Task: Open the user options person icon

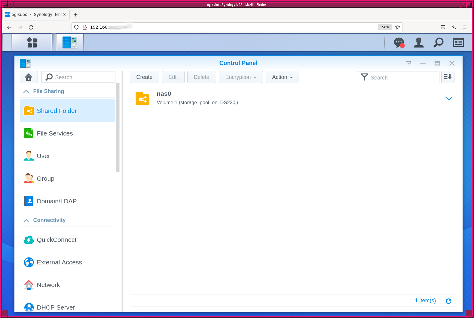Action: [x=418, y=42]
